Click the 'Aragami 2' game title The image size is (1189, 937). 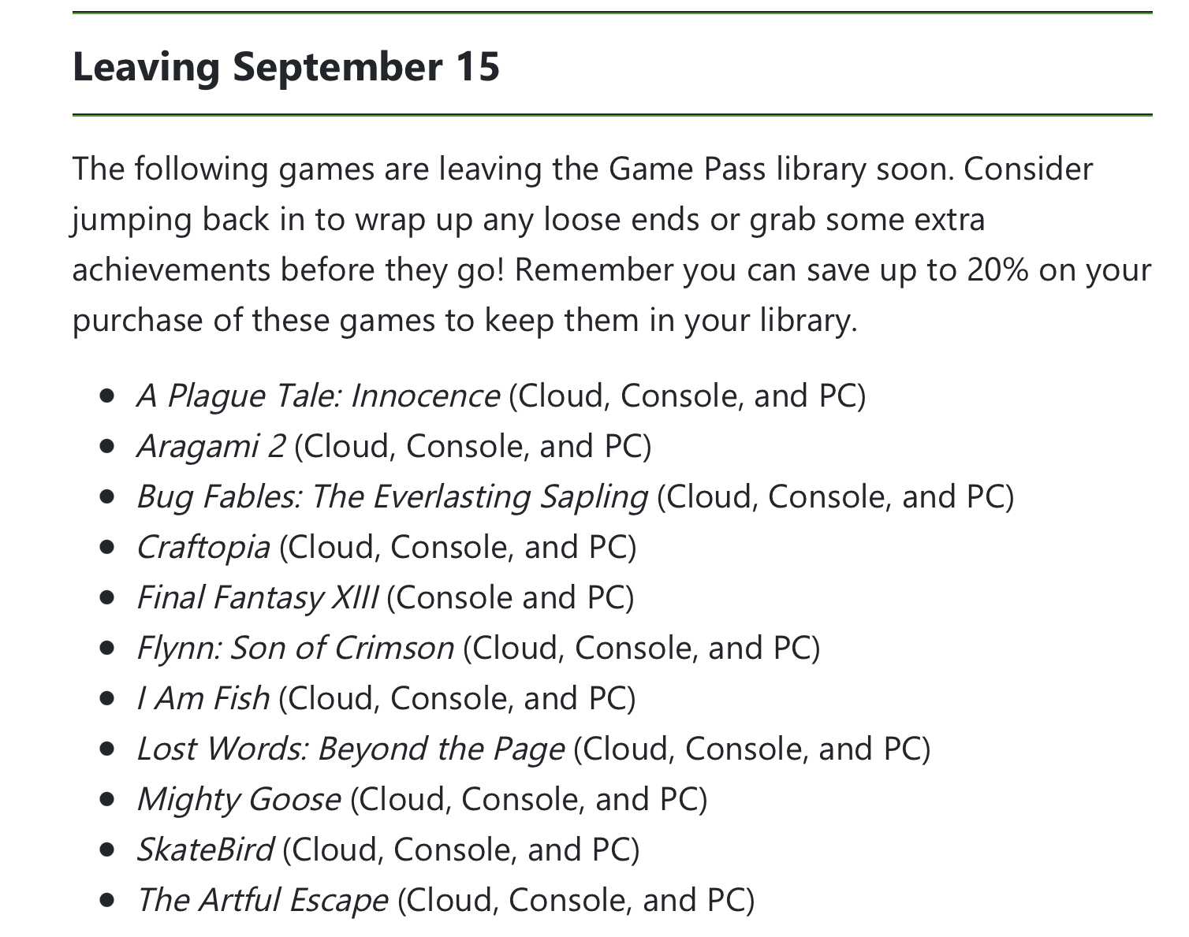[211, 446]
